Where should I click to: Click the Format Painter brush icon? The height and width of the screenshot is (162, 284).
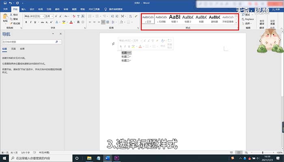tap(11, 23)
